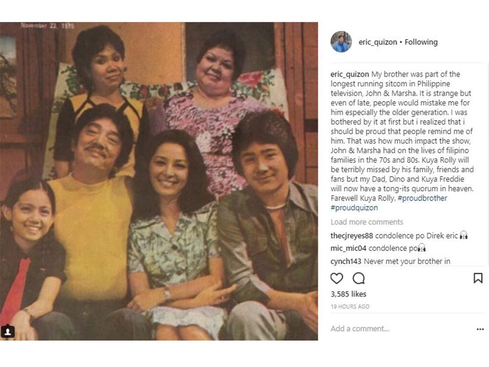View the 3,585 likes list
The width and height of the screenshot is (489, 367).
[348, 294]
